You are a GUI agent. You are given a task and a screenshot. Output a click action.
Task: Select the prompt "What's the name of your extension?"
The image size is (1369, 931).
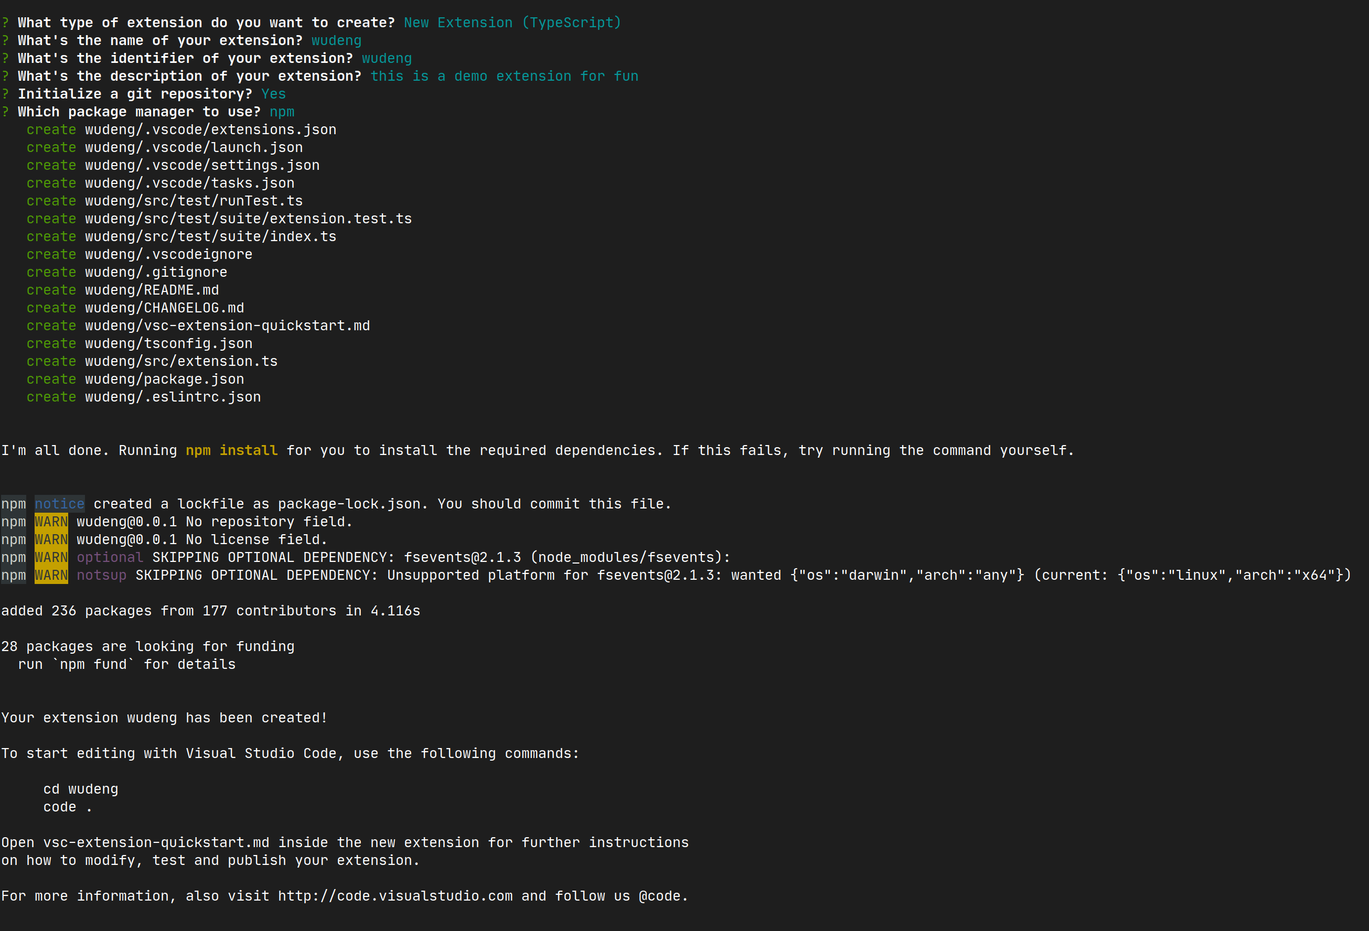point(160,41)
